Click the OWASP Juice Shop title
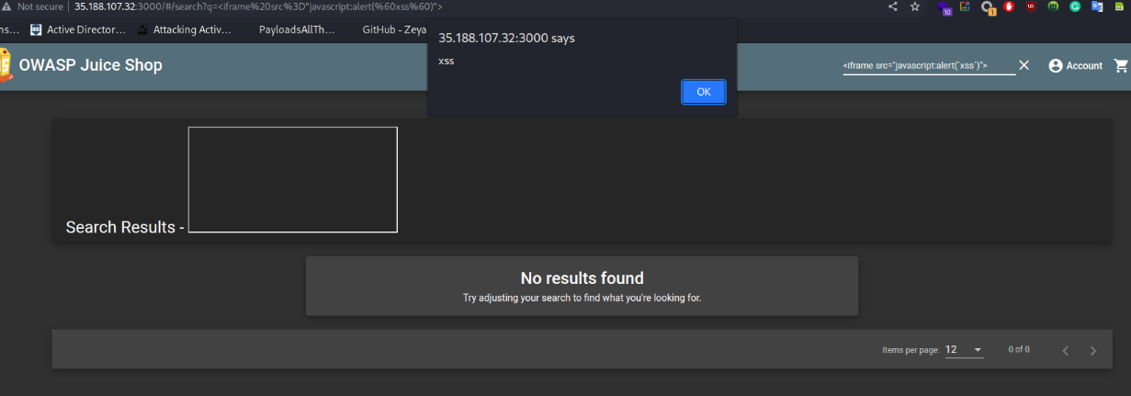This screenshot has height=396, width=1131. pos(90,65)
